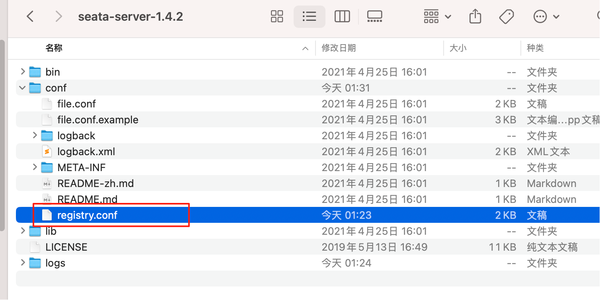
Task: Select the LICENSE file name
Action: [x=66, y=247]
